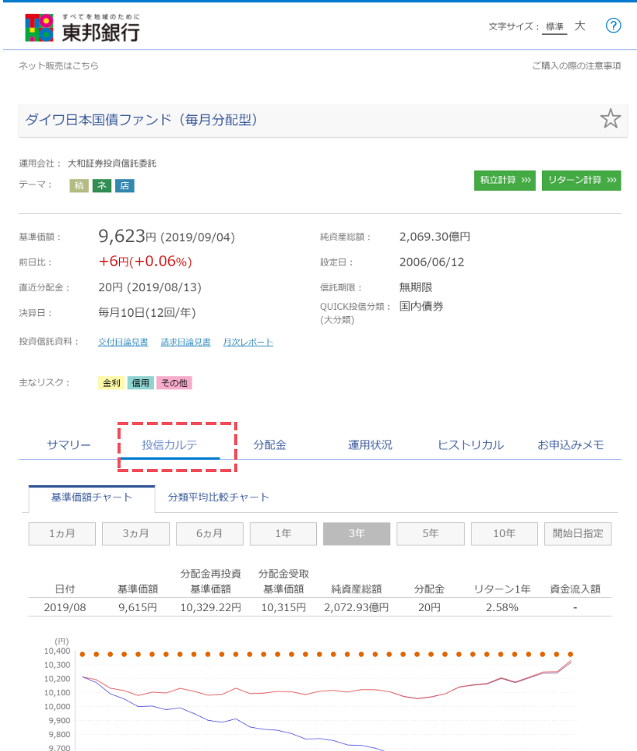
Task: Click the 大和証券投資信託委託 company name
Action: click(112, 163)
